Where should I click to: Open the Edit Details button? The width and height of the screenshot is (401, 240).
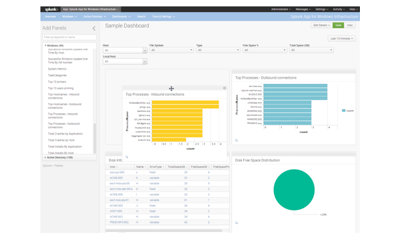(321, 25)
